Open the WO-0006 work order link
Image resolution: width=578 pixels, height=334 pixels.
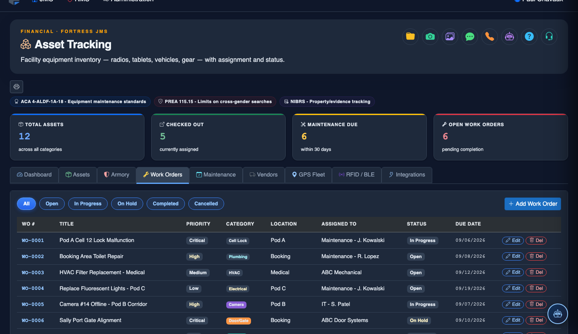coord(33,320)
